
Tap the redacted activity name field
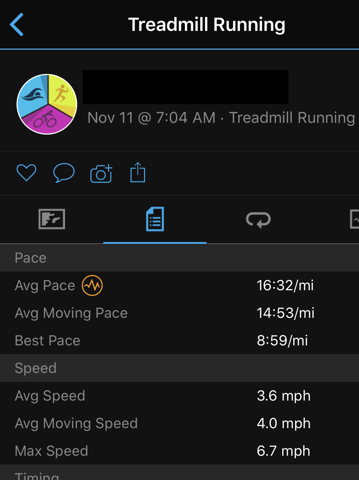tap(186, 87)
